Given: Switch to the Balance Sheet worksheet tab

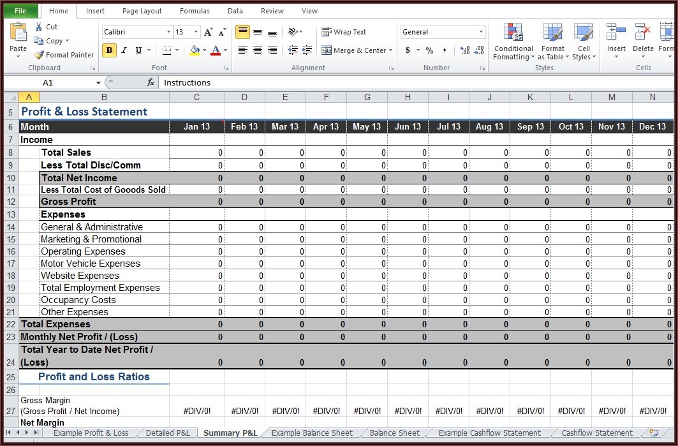Looking at the screenshot, I should pyautogui.click(x=394, y=433).
